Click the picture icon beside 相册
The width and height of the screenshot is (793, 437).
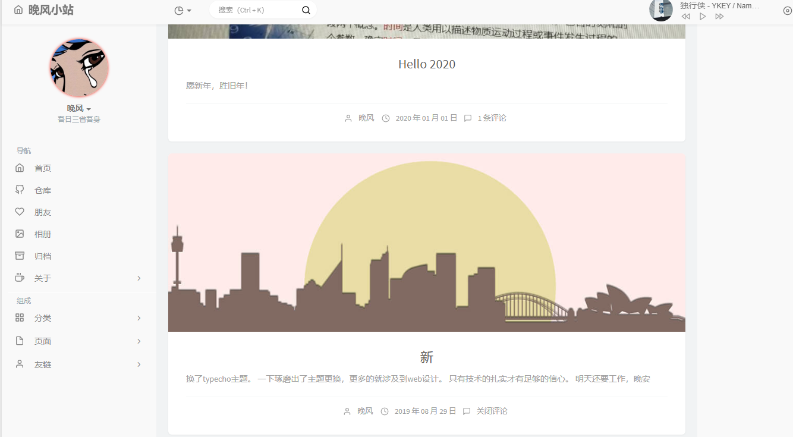[x=20, y=234]
